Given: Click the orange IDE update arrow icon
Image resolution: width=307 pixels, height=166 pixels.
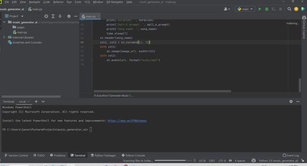Looking at the screenshot, I should pyautogui.click(x=296, y=9).
